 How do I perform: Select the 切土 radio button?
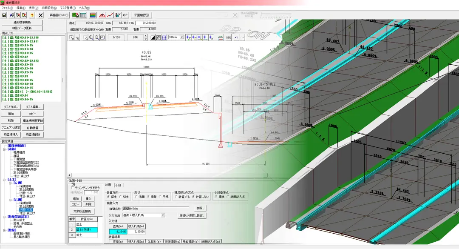121,197
